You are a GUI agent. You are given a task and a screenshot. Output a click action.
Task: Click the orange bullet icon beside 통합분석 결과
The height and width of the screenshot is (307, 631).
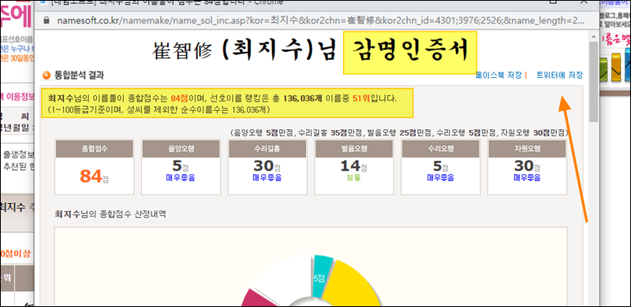tap(47, 75)
